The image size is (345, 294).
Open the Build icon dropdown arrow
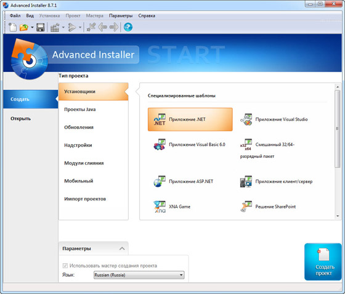[63, 28]
